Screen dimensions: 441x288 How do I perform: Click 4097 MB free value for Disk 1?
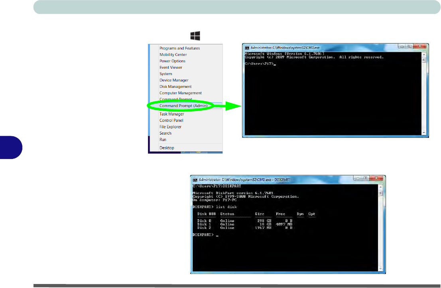point(284,224)
